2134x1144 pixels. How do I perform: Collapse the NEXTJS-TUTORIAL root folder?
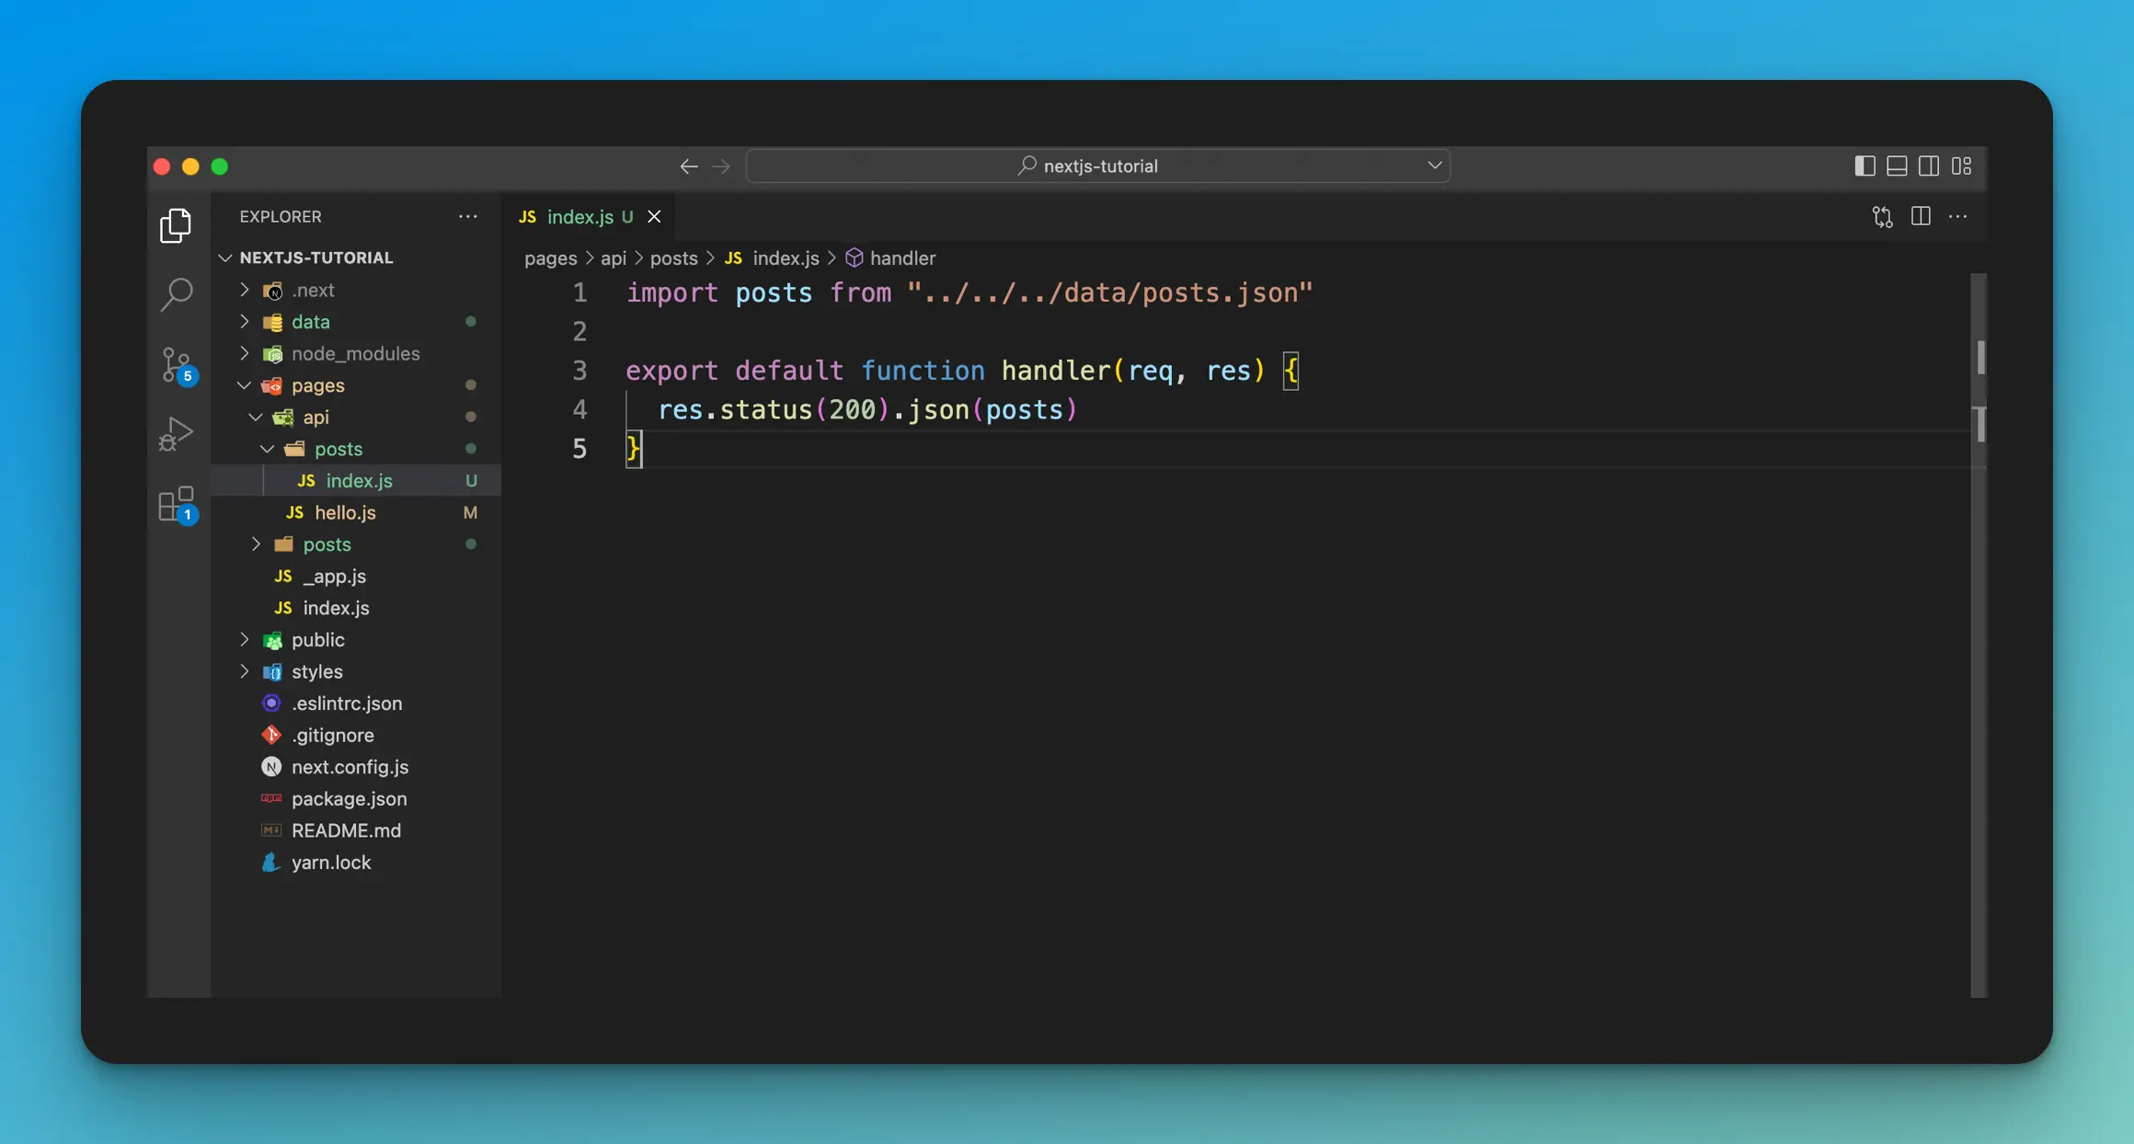pyautogui.click(x=316, y=257)
